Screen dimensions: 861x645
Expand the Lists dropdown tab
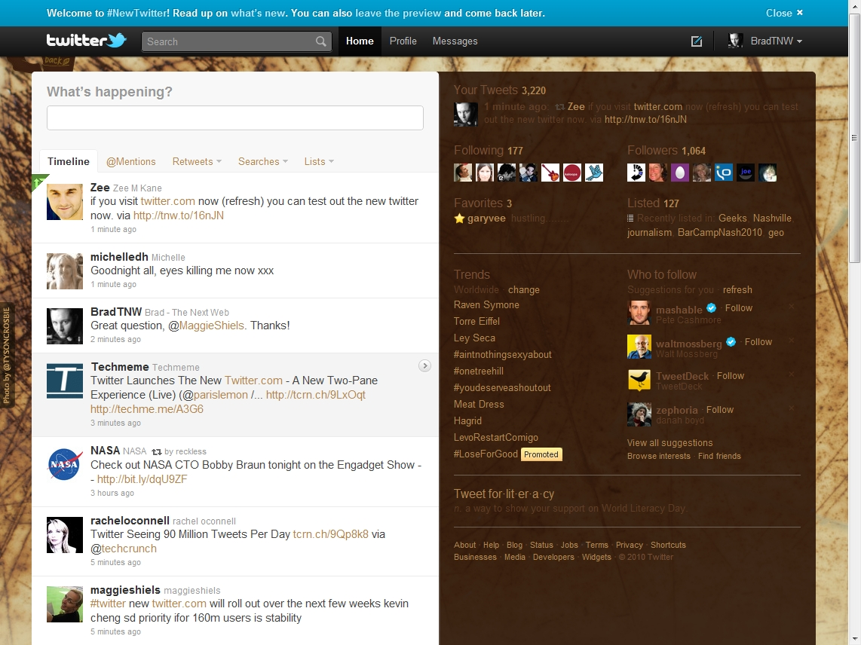point(319,161)
